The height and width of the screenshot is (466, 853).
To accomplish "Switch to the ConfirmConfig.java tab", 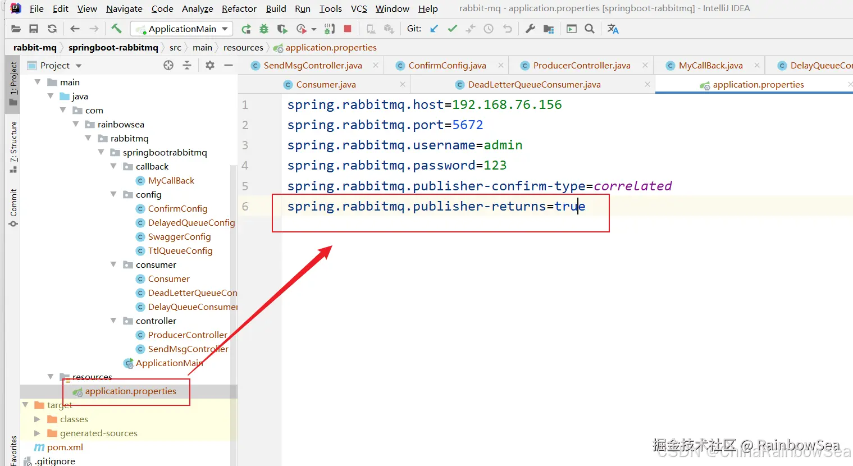I will tap(447, 65).
